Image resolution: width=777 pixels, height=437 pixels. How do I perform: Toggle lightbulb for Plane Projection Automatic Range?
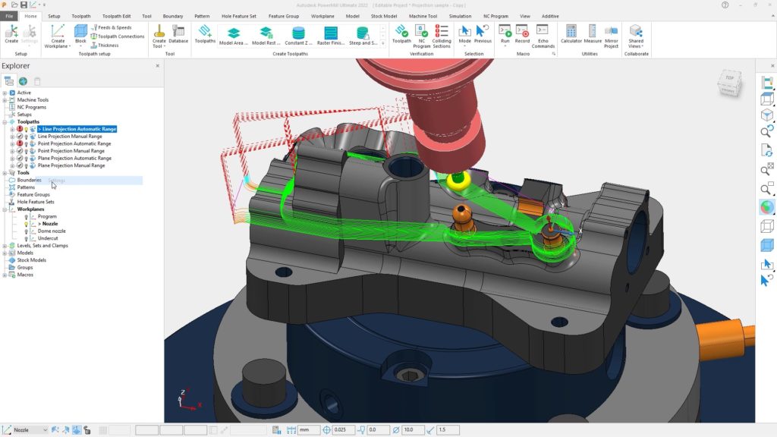(27, 158)
